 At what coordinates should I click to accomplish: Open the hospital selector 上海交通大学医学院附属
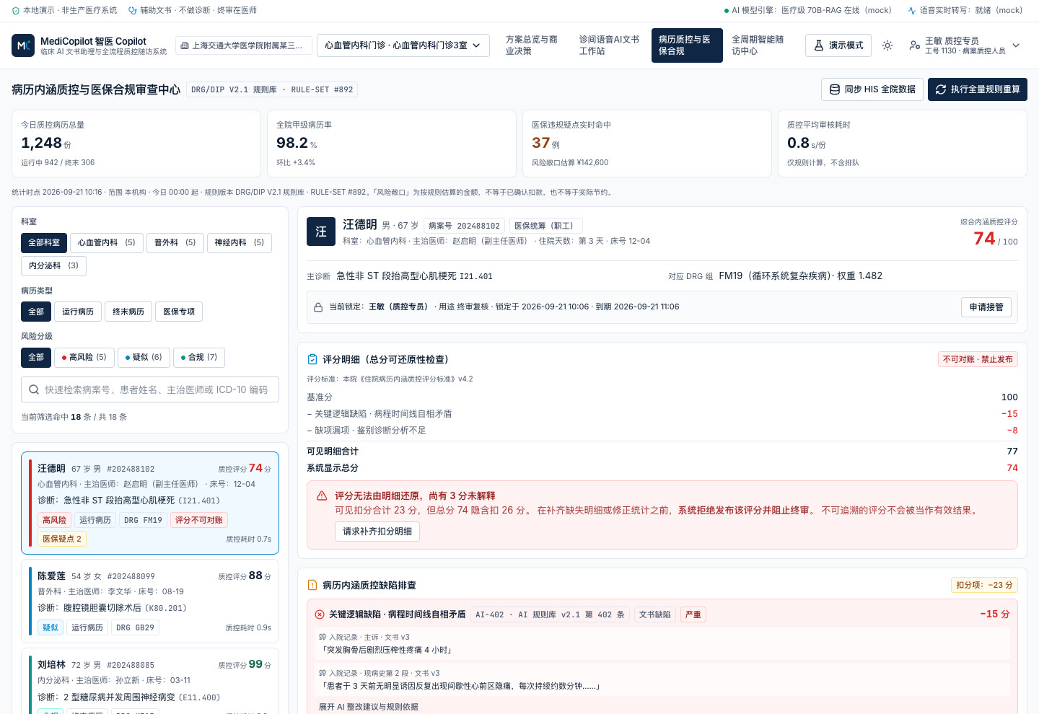click(x=244, y=45)
